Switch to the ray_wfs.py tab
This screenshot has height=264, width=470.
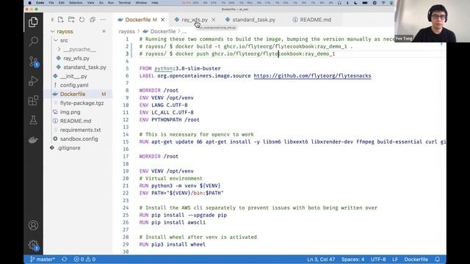[x=195, y=20]
